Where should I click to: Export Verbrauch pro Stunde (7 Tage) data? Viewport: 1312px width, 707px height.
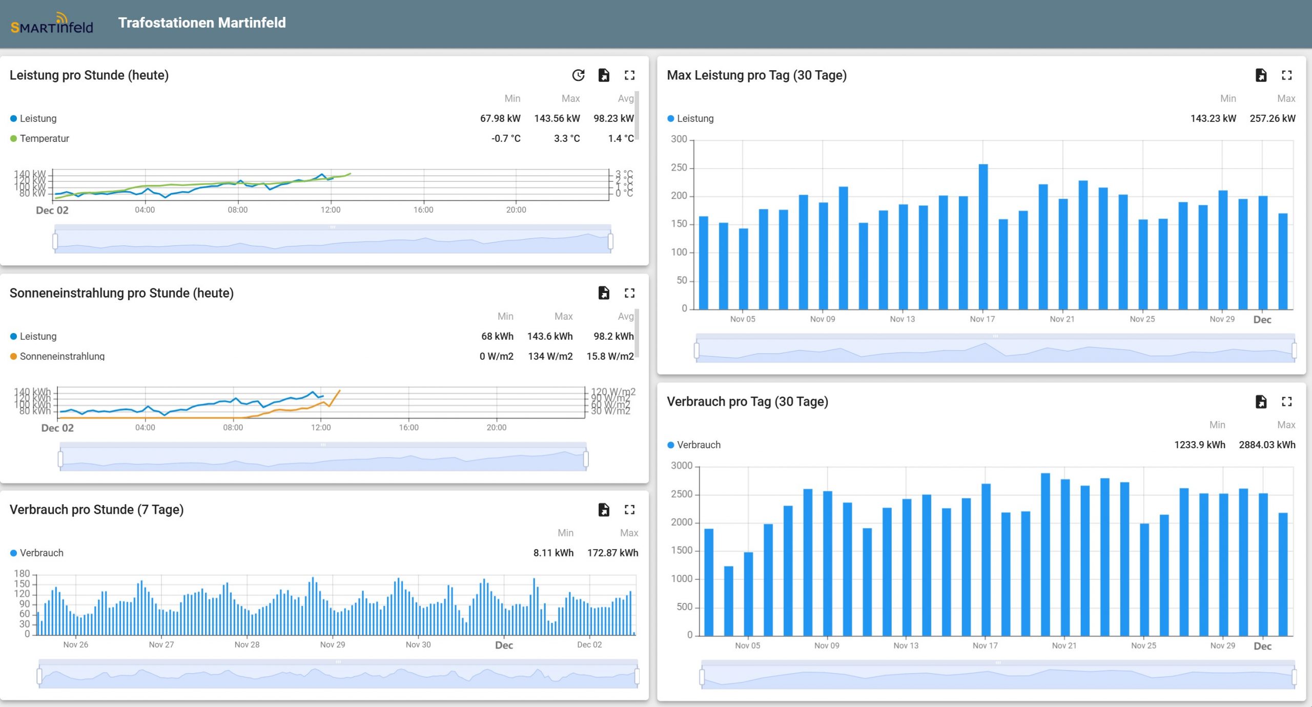[x=604, y=510]
